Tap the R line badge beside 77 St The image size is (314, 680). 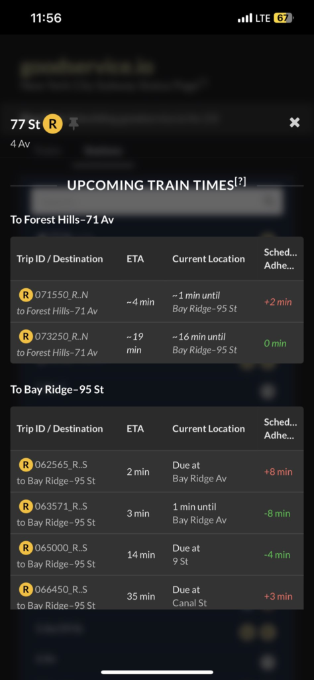pyautogui.click(x=53, y=124)
